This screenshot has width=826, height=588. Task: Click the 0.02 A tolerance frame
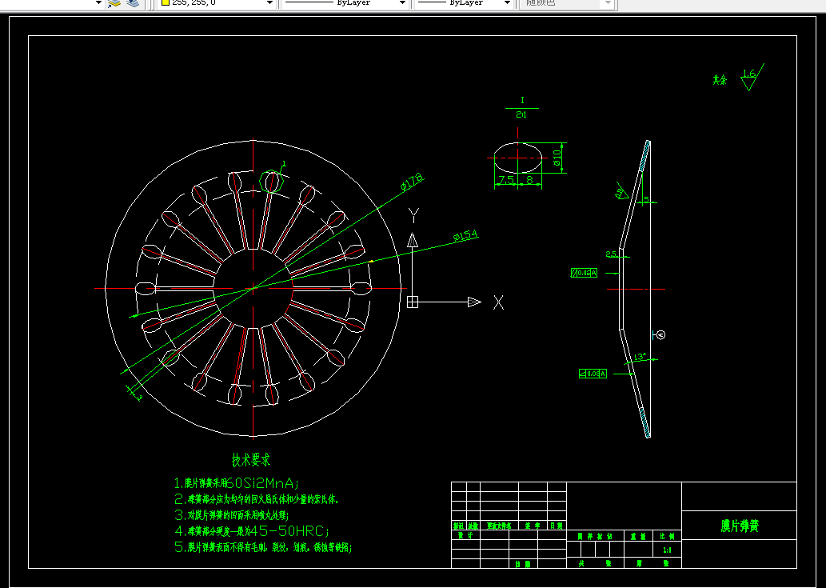(x=584, y=273)
